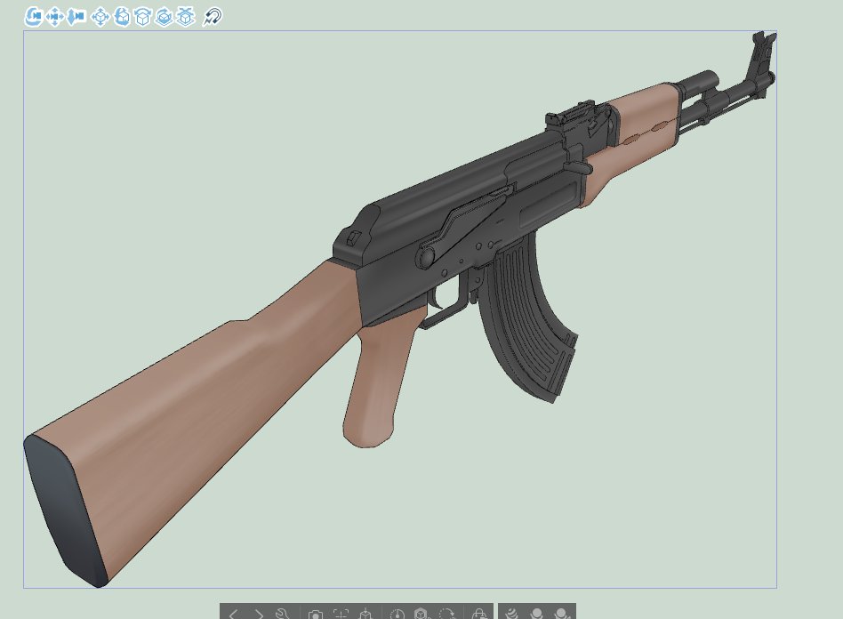Select the move object along ground tool
The image size is (843, 619).
(x=186, y=17)
